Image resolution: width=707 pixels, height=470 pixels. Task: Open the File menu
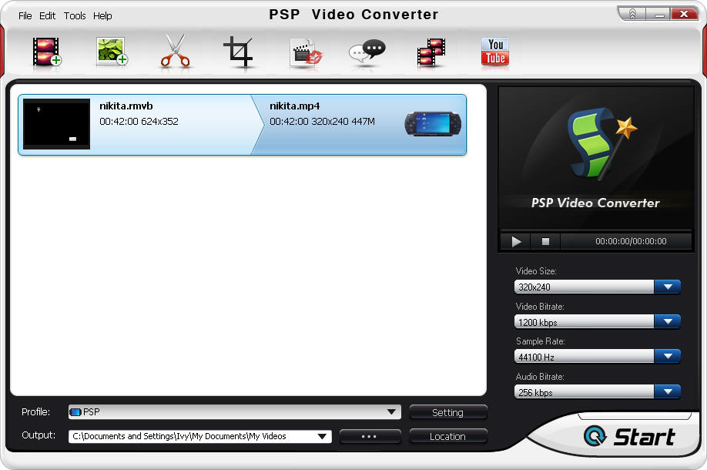tap(25, 15)
